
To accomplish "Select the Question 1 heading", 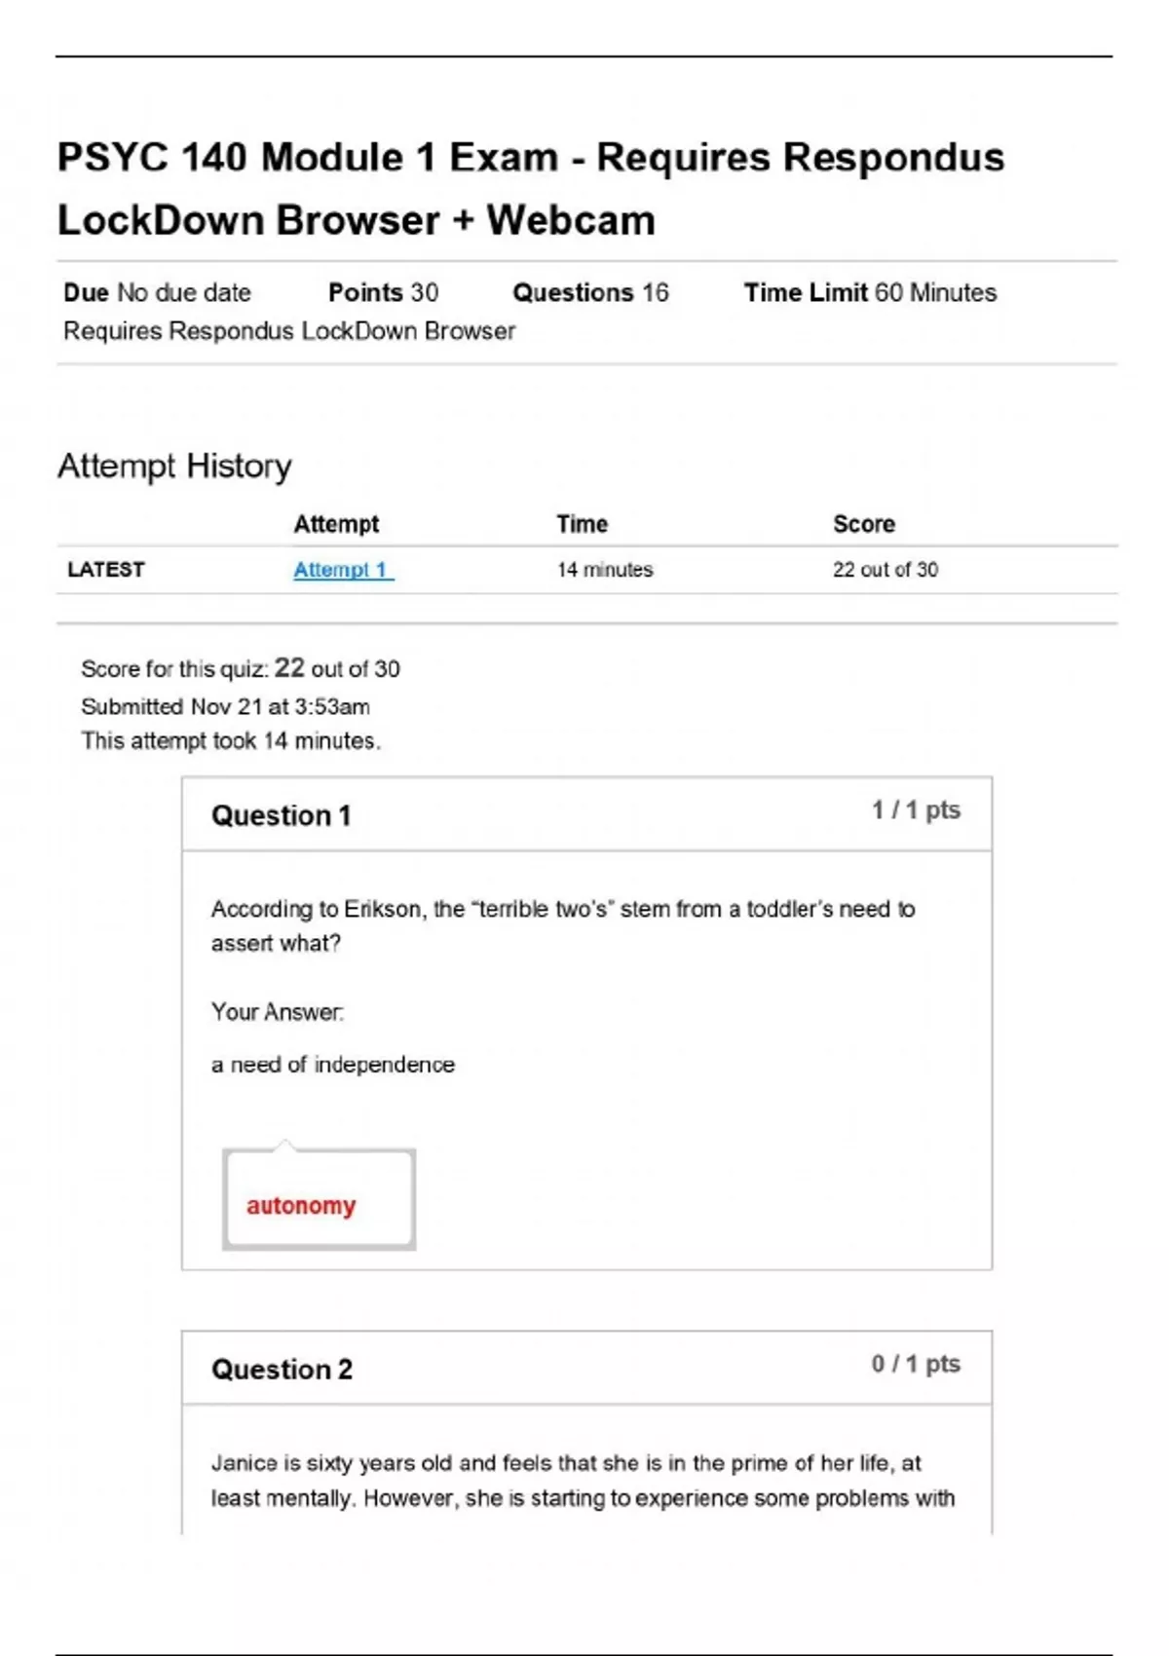I will 281,815.
